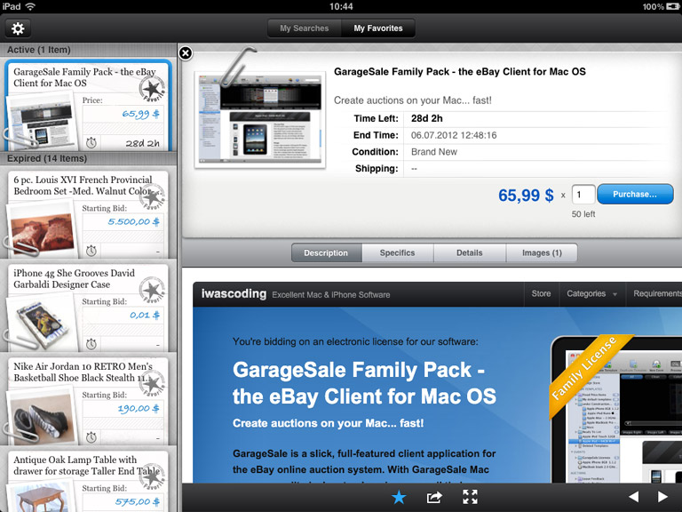Toggle favorite stamp on Antique Oak Lamp Table card
The height and width of the screenshot is (512, 682).
(152, 476)
